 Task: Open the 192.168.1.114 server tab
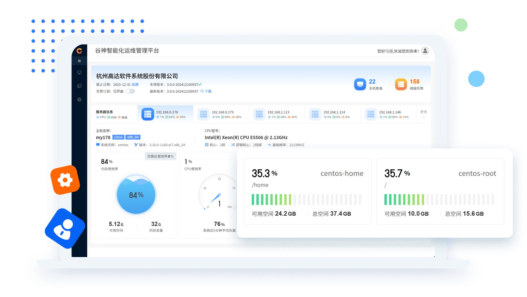tap(332, 114)
